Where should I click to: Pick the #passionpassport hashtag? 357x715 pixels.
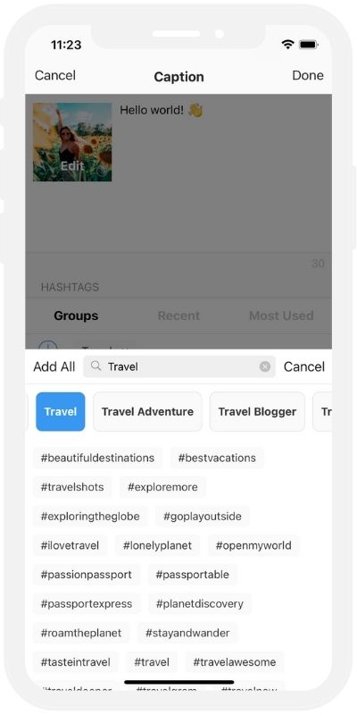[87, 575]
